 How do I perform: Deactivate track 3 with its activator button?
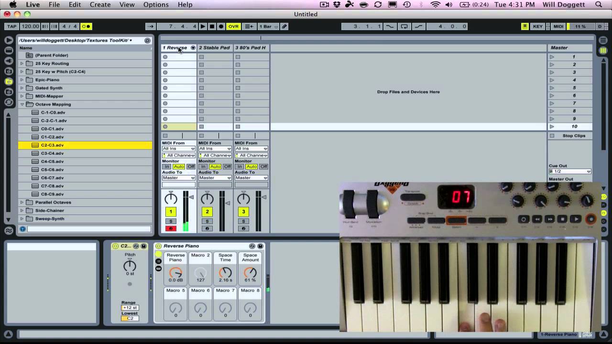pos(243,212)
